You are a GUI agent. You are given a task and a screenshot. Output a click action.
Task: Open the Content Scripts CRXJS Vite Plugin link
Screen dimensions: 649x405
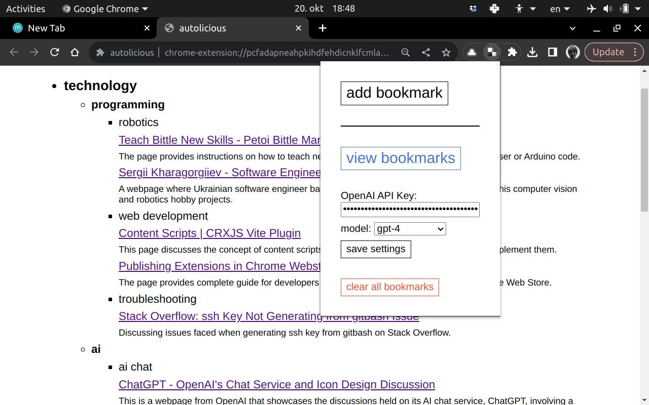[209, 233]
